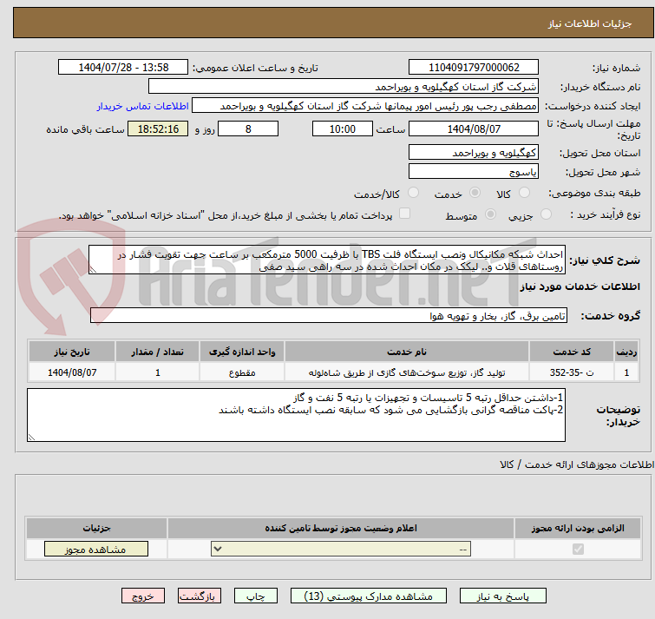Select the کالا/خدمت radio button

tap(413, 193)
